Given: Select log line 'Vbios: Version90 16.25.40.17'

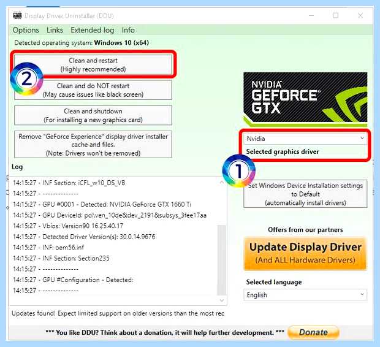Looking at the screenshot, I should [x=68, y=226].
